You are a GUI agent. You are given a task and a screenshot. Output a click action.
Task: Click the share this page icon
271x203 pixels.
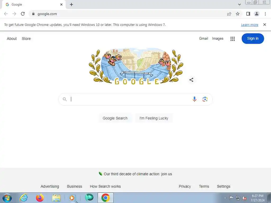pyautogui.click(x=229, y=14)
